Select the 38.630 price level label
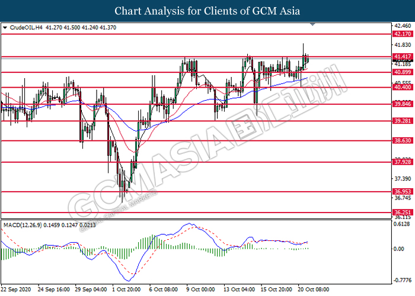415x296 pixels. (x=403, y=140)
